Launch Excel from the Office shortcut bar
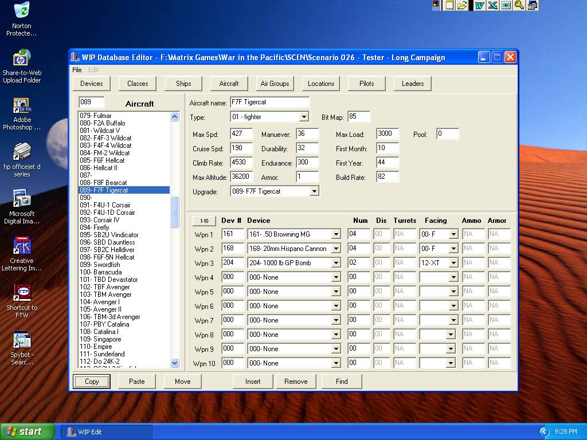587x440 pixels. tap(492, 5)
